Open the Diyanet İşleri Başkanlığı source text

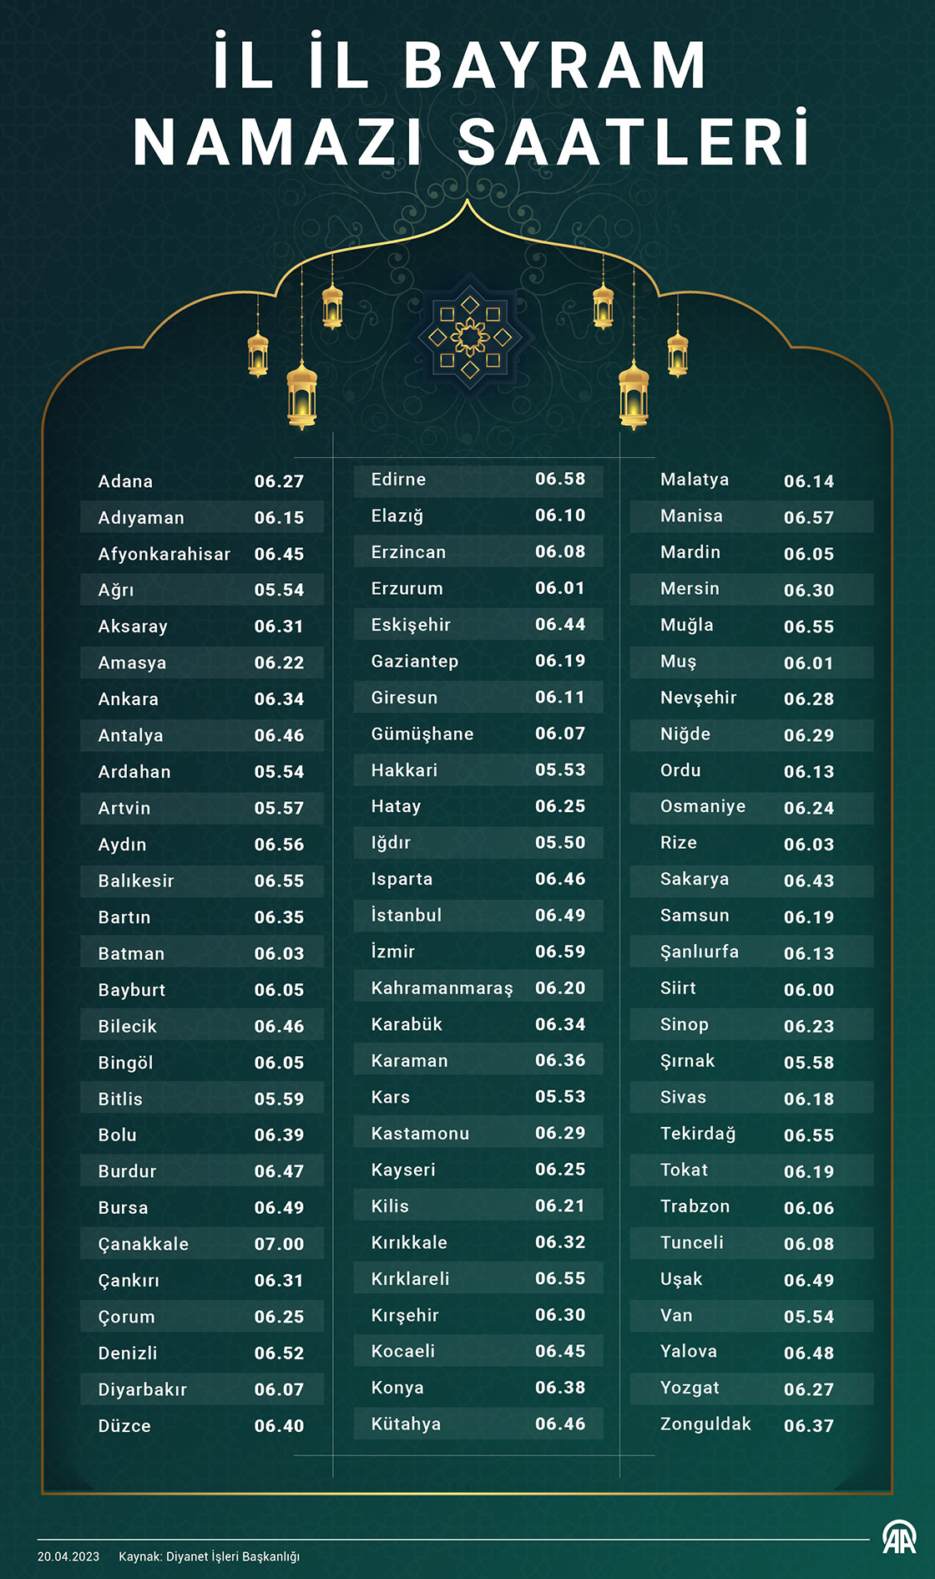click(x=210, y=1556)
